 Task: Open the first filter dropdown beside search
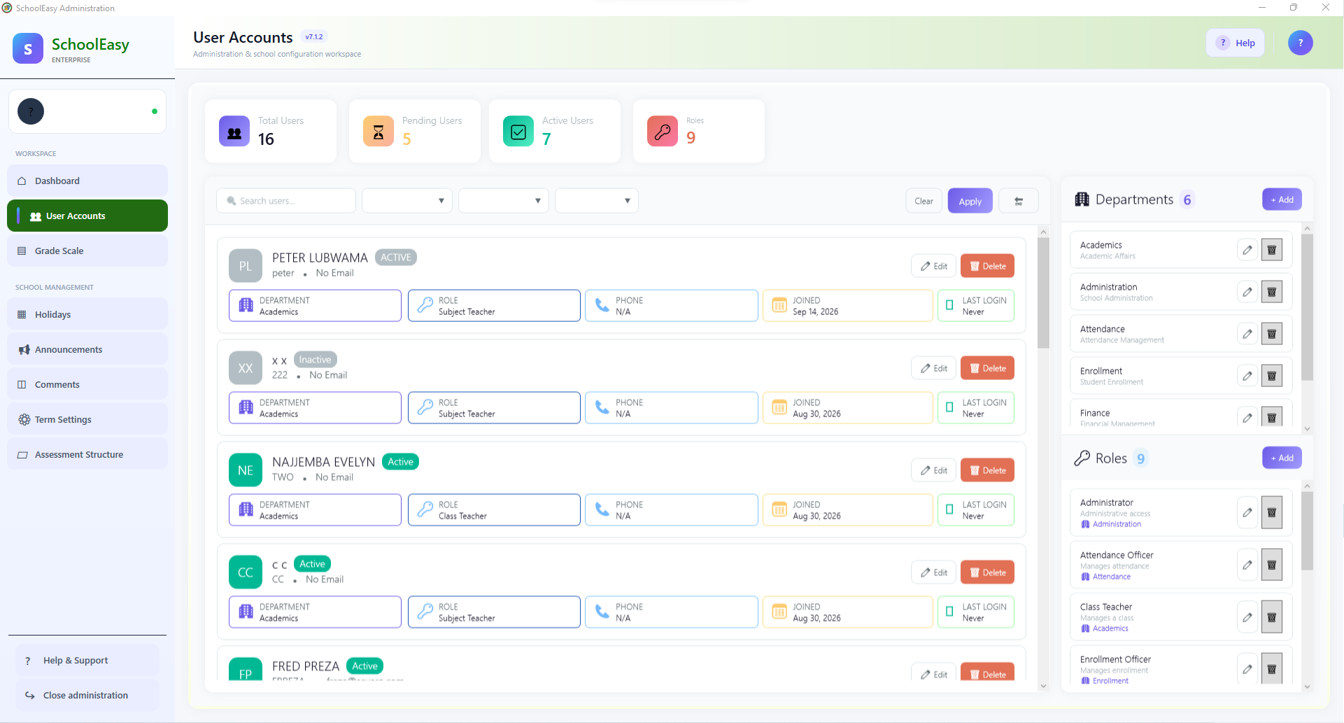407,201
